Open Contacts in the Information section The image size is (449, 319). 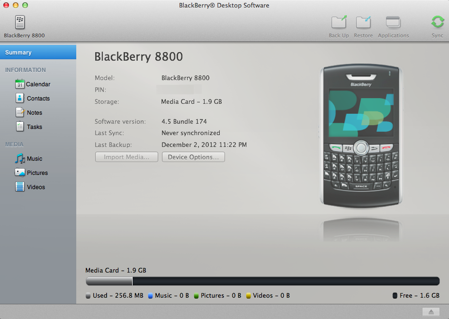coord(38,98)
